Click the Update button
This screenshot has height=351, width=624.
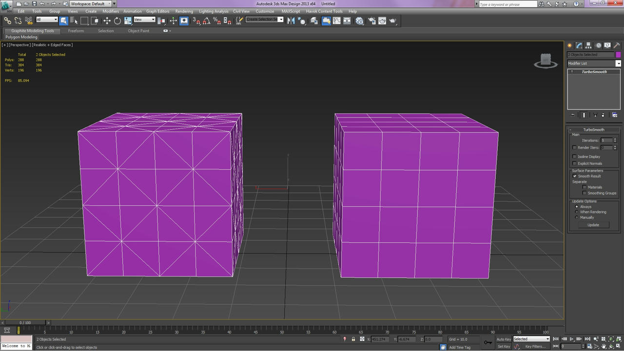pos(593,225)
